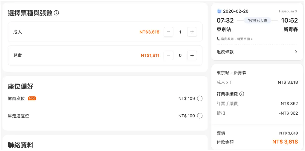Click the calendar icon by 2026-02-20
Screen dimensions: 305x151
[x=219, y=11]
